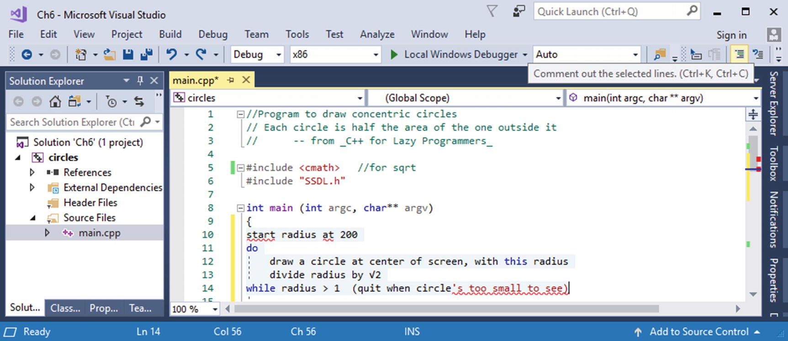Collapse the circles project node
788x341 pixels.
point(18,157)
